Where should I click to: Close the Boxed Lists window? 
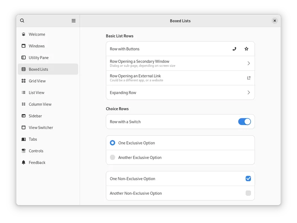click(x=275, y=21)
